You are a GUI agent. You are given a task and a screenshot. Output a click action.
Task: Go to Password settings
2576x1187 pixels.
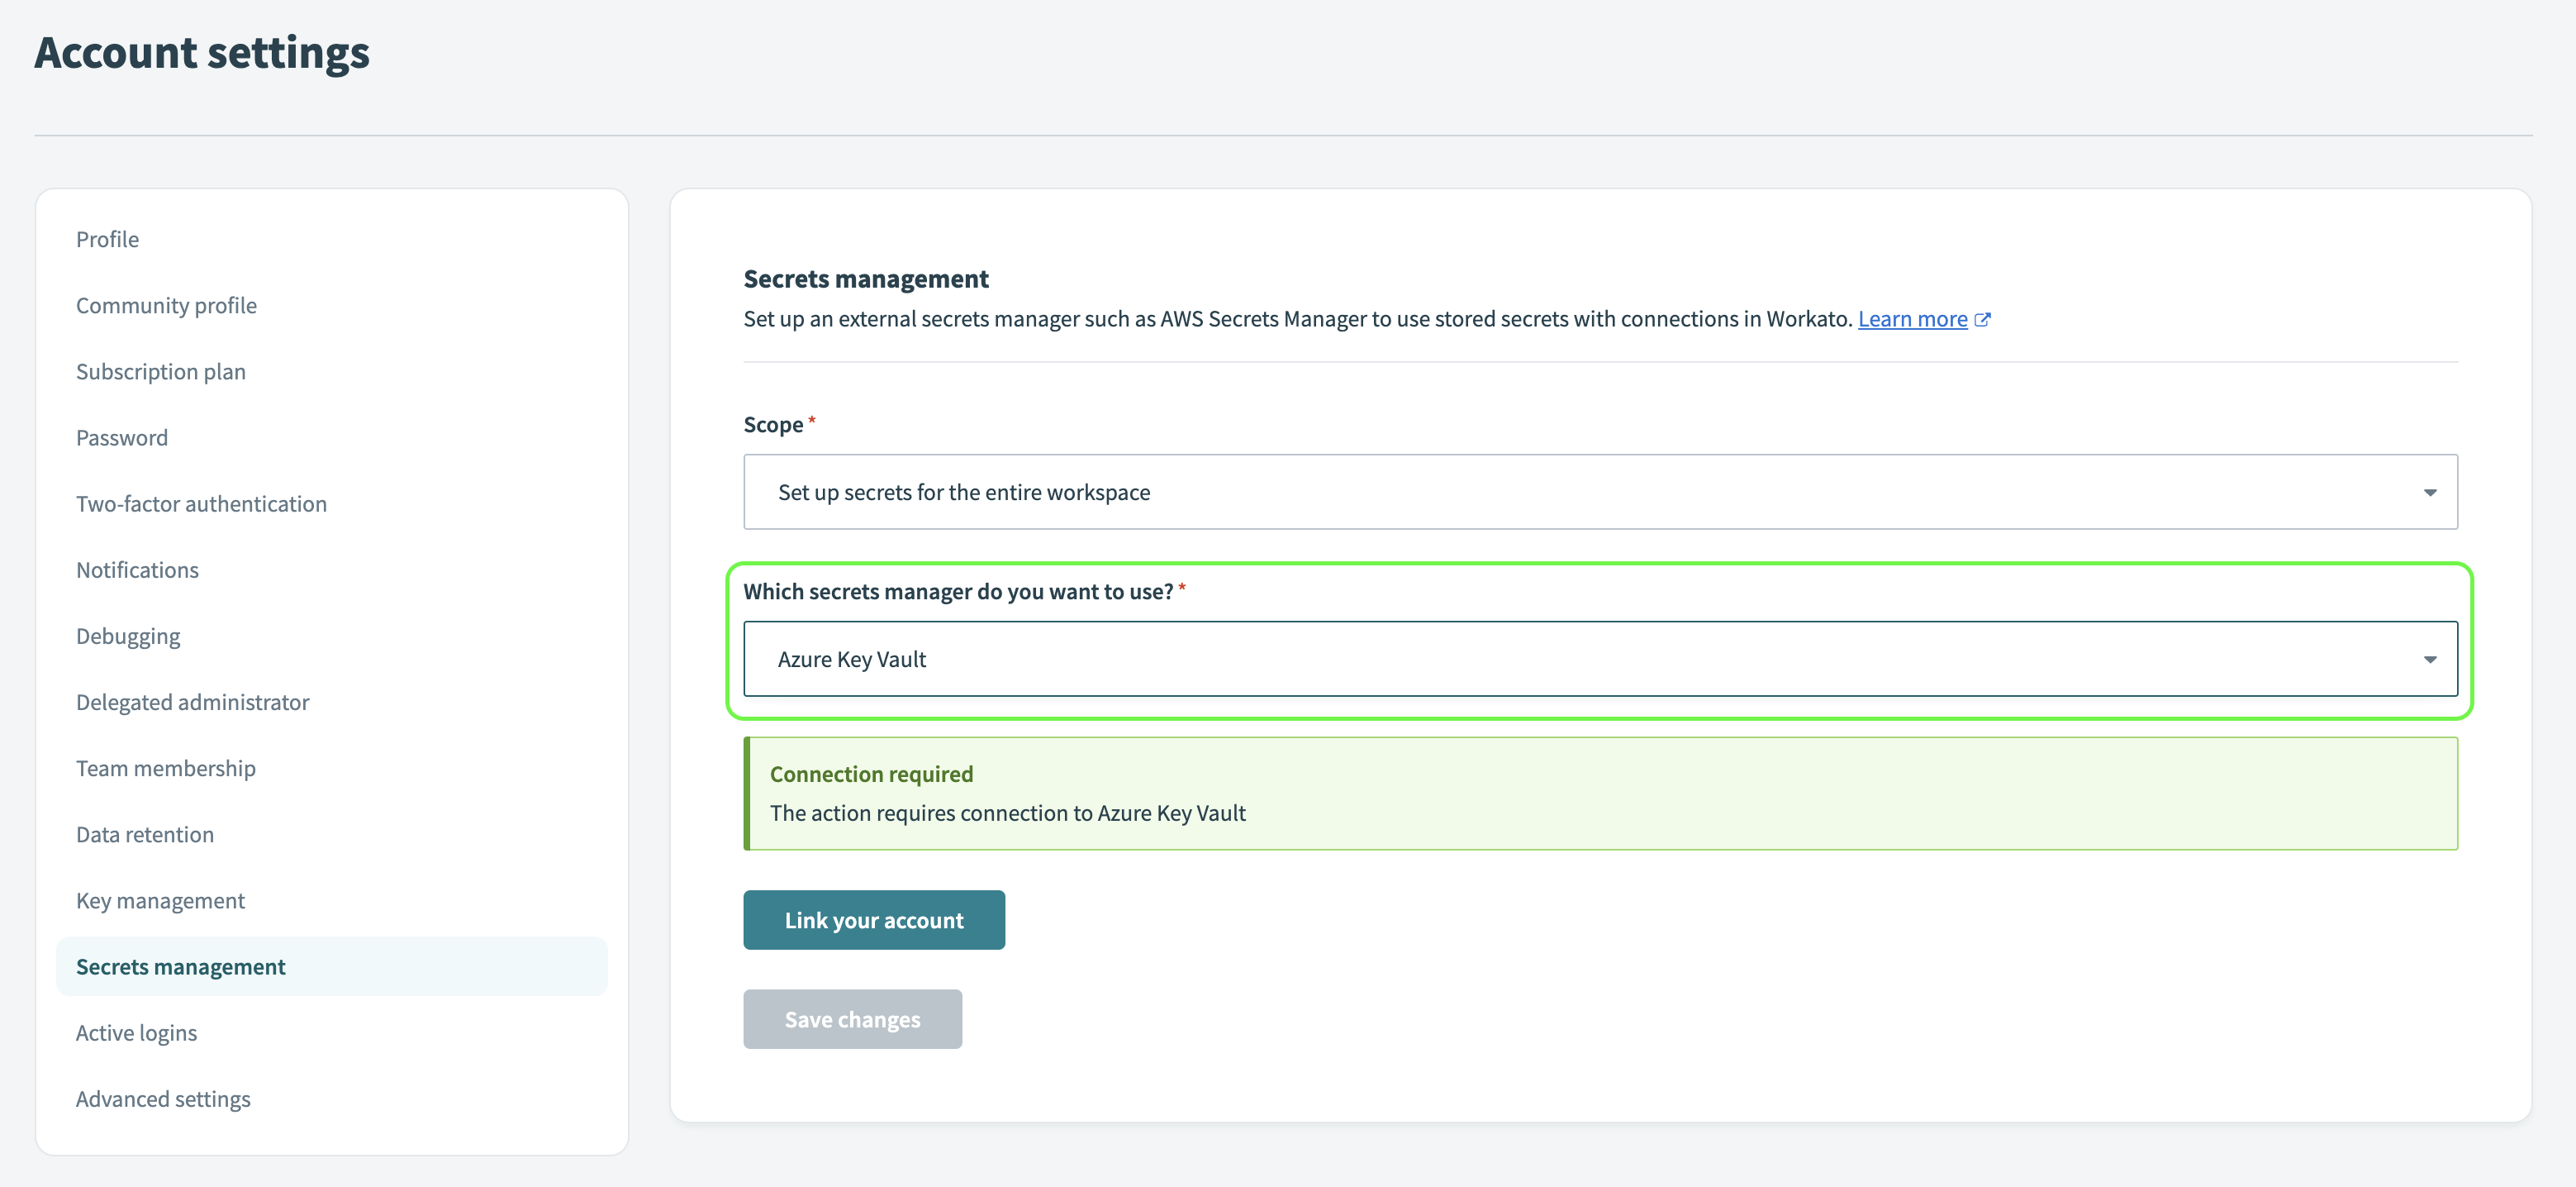coord(122,436)
